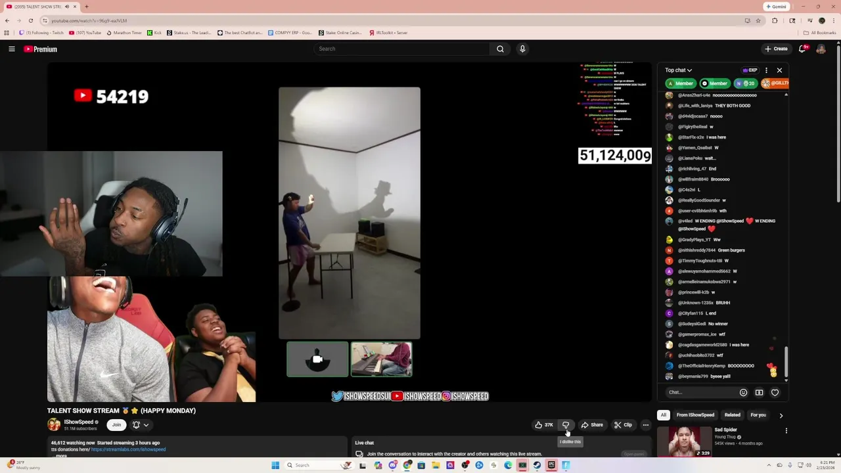Click the Clip button

point(622,425)
